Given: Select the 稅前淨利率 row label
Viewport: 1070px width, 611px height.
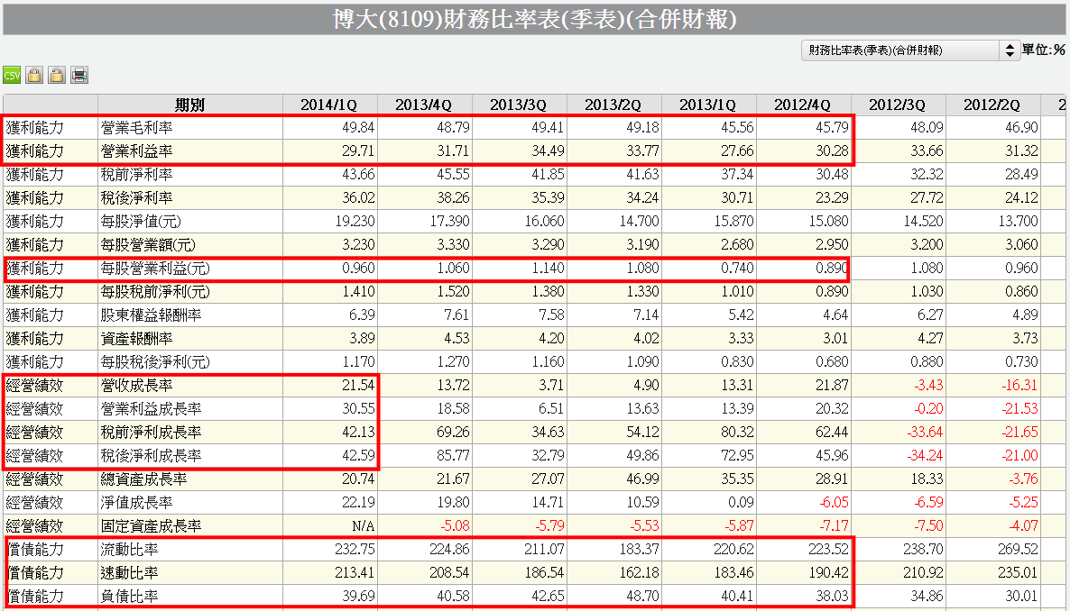Looking at the screenshot, I should pos(136,175).
